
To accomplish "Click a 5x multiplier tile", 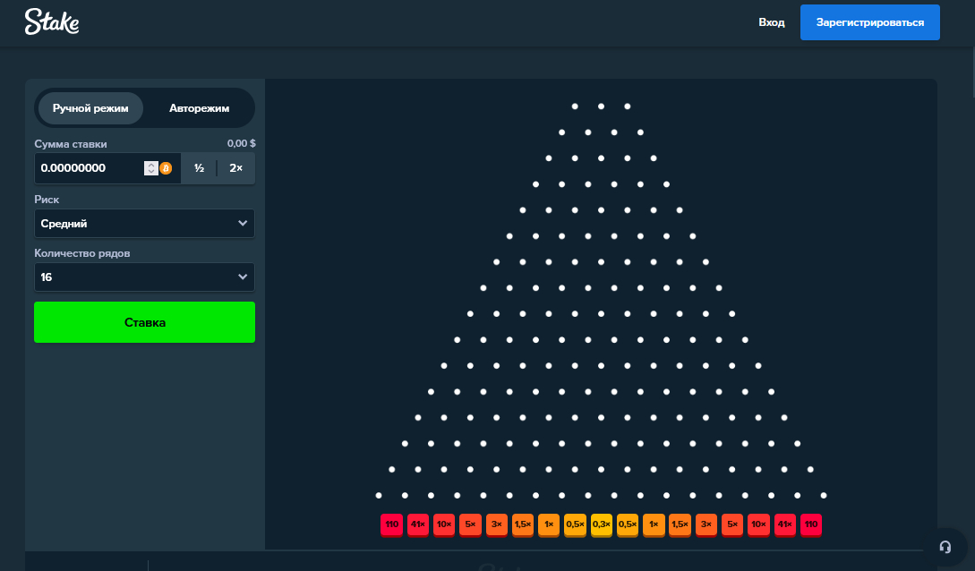I will click(x=469, y=525).
